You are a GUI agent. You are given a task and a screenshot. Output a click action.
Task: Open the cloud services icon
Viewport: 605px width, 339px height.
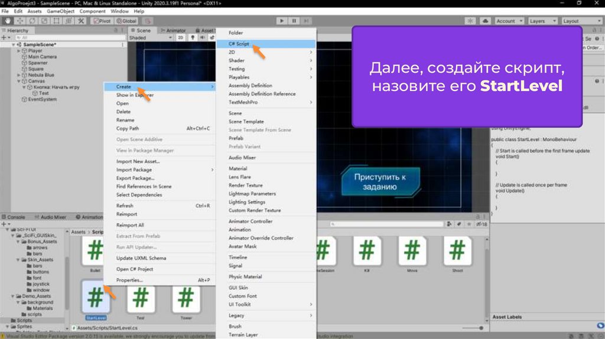click(x=486, y=21)
